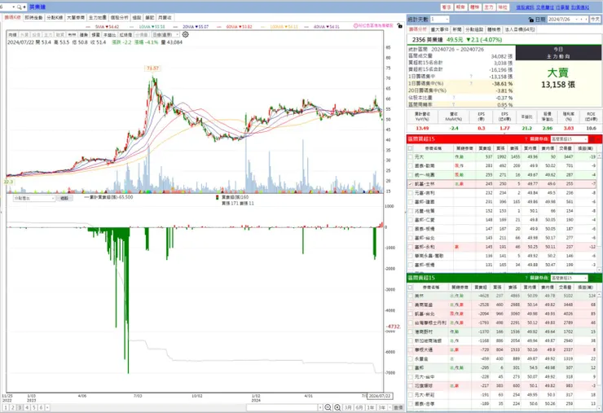Click help question mark beside share capital ratio row

(x=454, y=98)
